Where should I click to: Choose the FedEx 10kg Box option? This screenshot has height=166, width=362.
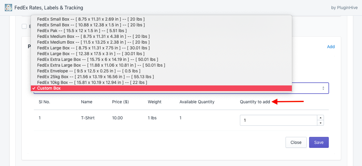161,82
